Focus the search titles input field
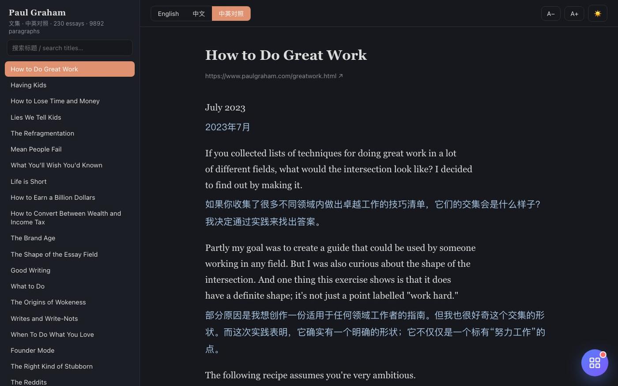The width and height of the screenshot is (618, 386). coord(70,48)
